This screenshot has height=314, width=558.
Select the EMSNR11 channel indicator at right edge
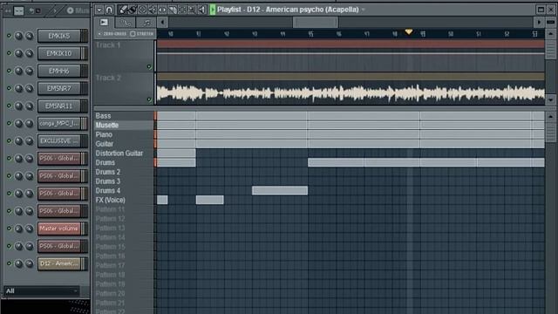85,106
